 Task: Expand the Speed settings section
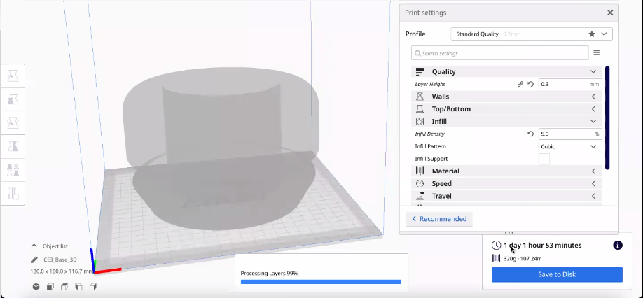click(593, 183)
